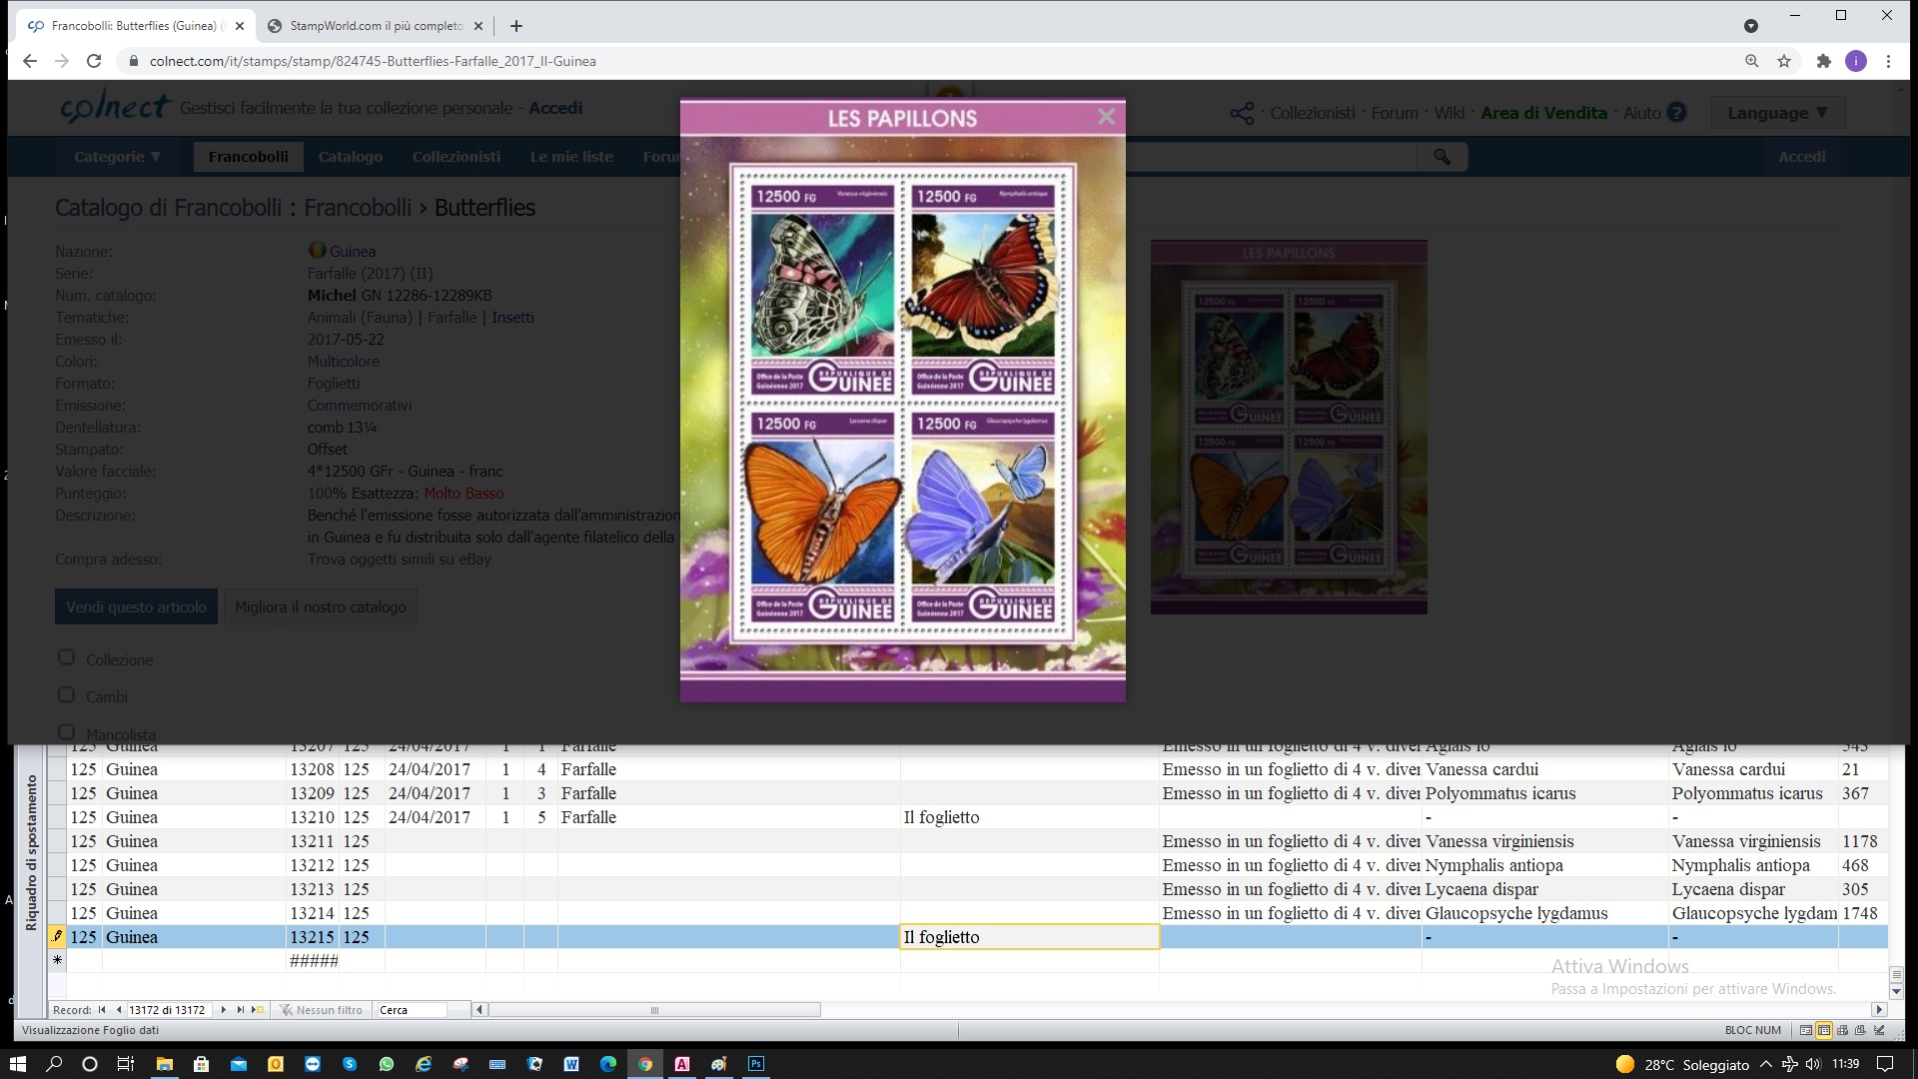Click the Accedi link in the navbar
Screen dimensions: 1918x1079
(1801, 157)
